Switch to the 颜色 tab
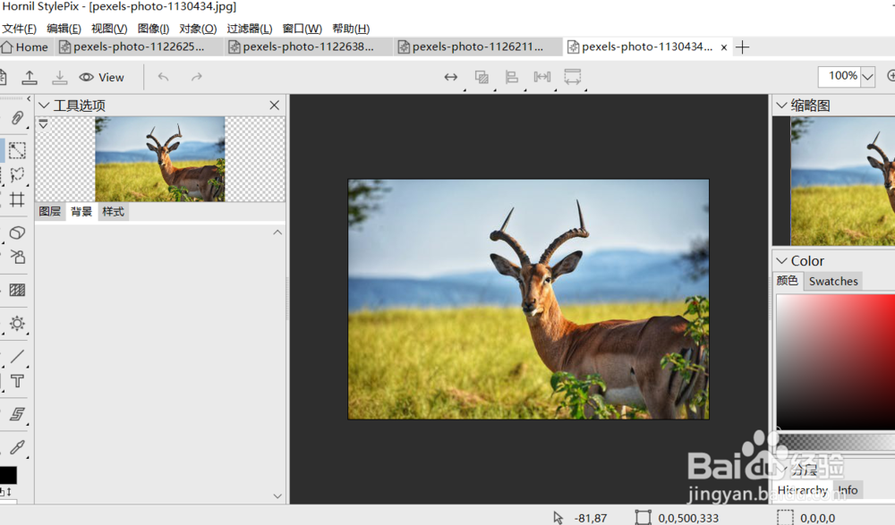This screenshot has height=525, width=895. tap(787, 281)
